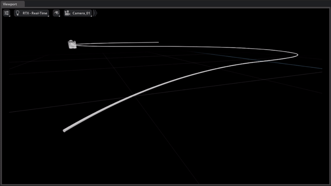Toggle the eye display visibility menu
Image resolution: width=331 pixels, height=186 pixels.
click(56, 13)
